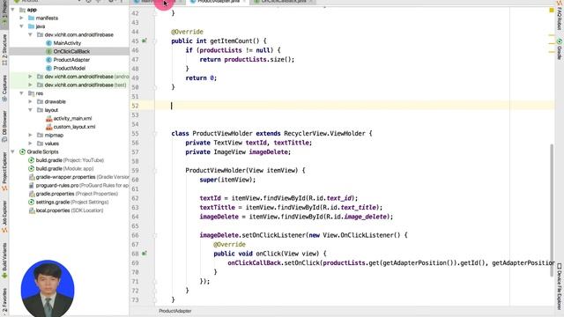
Task: Open the 1: Project tool window
Action: pyautogui.click(x=4, y=12)
